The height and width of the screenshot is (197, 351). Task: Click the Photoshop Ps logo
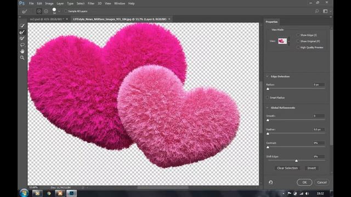coord(22,3)
